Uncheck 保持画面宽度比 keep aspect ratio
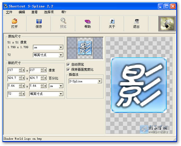 pyautogui.click(x=68, y=70)
